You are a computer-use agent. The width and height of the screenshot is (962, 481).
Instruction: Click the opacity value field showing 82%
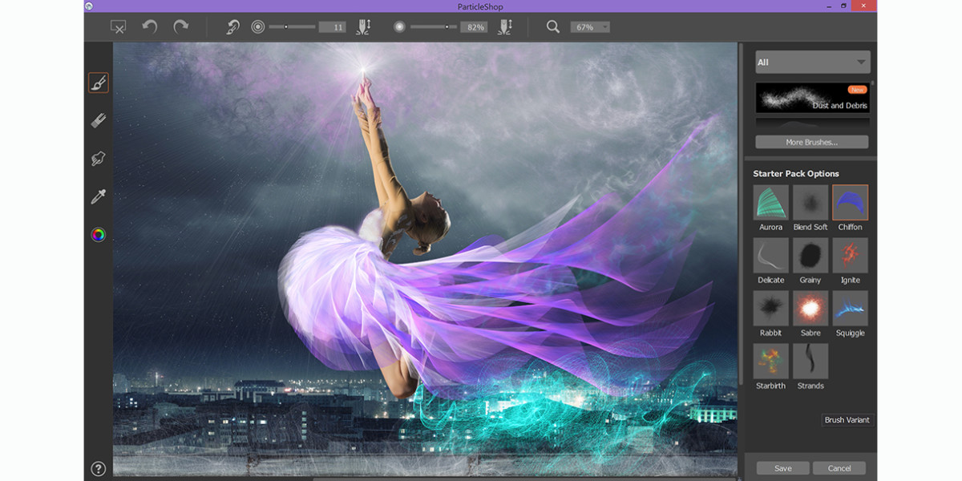click(x=474, y=27)
